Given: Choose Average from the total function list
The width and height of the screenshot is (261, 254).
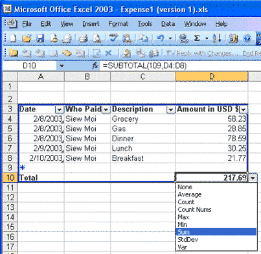Looking at the screenshot, I should pos(189,194).
